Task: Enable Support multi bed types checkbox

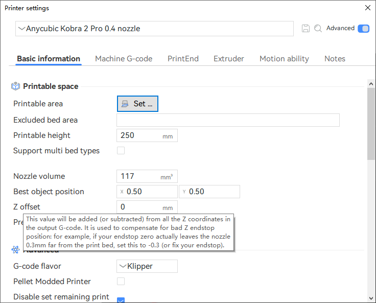Action: tap(121, 151)
